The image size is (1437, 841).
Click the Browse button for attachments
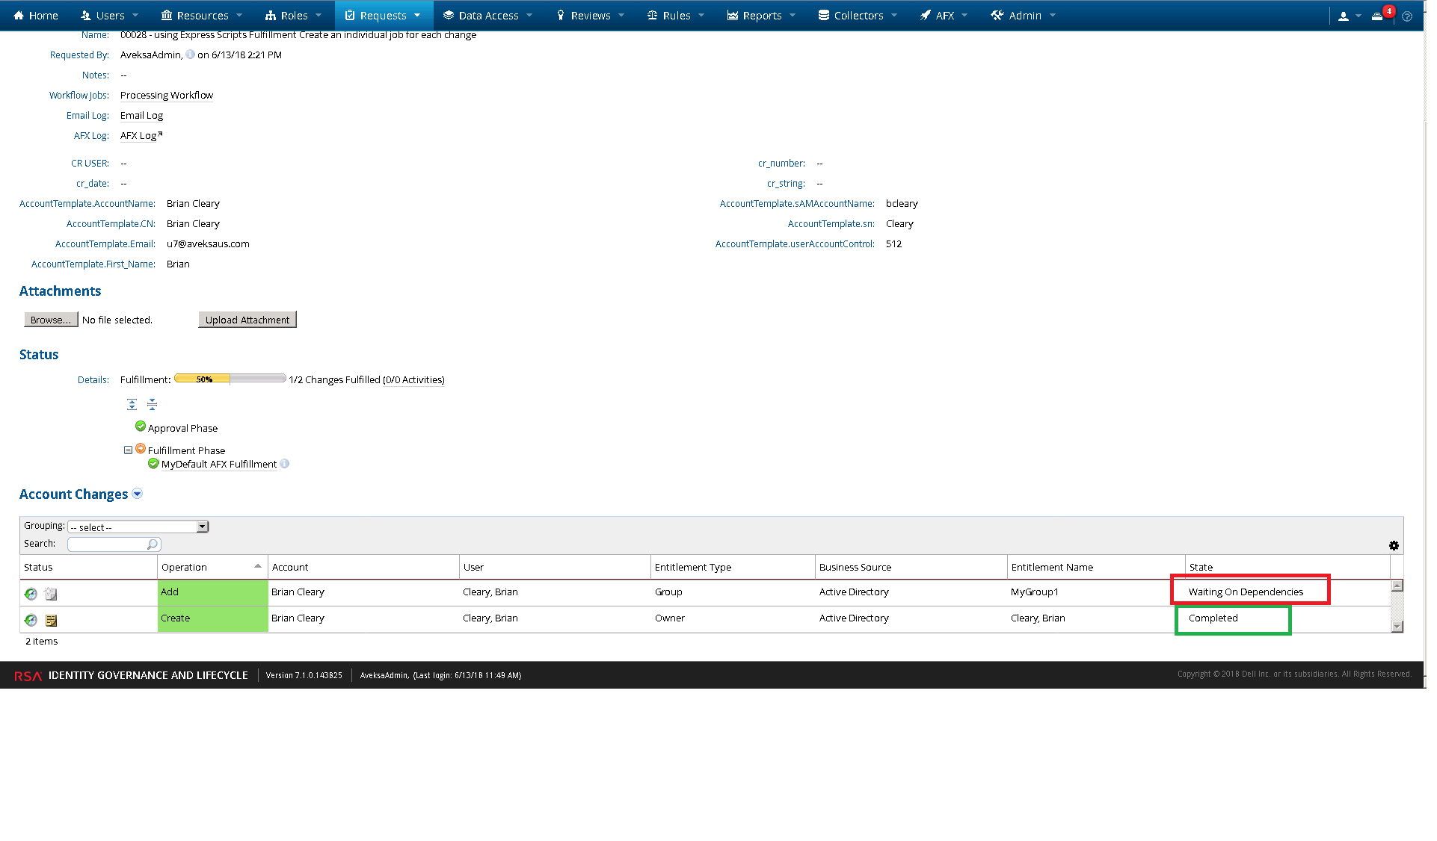coord(50,319)
